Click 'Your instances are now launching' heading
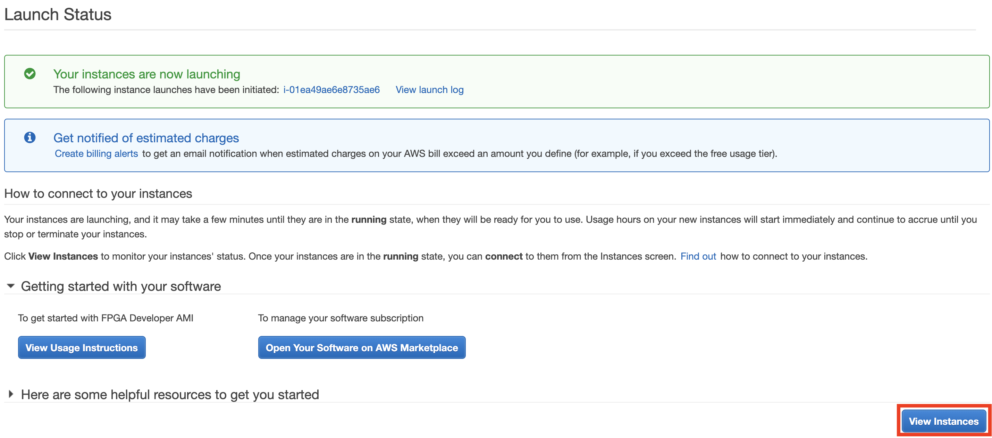This screenshot has width=992, height=438. tap(147, 74)
